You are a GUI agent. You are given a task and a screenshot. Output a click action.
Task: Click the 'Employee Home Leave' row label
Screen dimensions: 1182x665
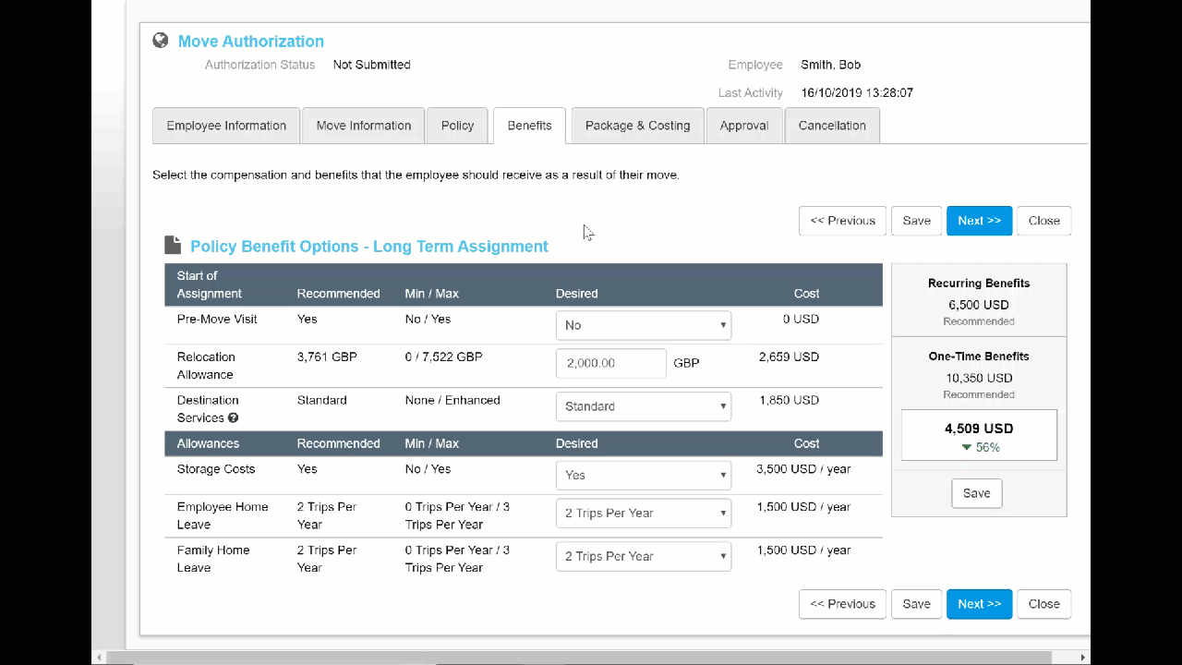click(x=223, y=515)
